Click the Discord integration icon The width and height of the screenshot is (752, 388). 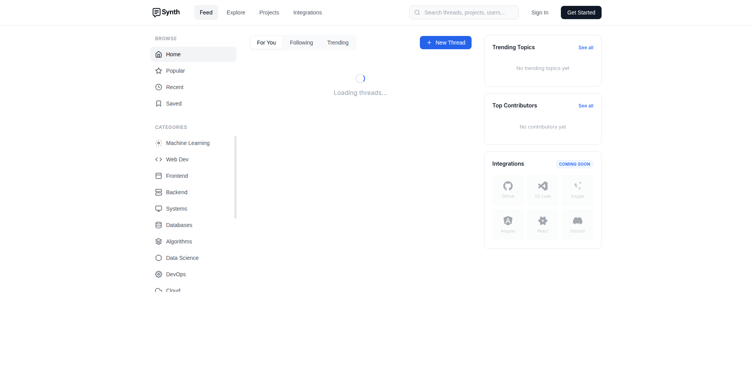click(577, 221)
